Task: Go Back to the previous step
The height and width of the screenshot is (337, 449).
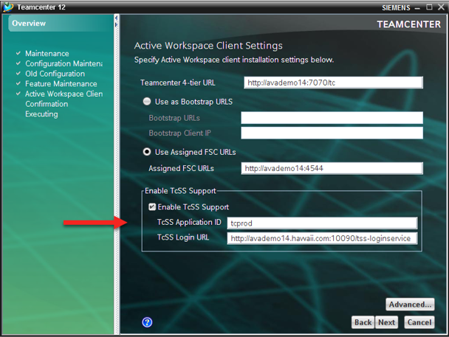Action: pos(363,322)
